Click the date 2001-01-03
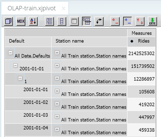Viewport: 161px width, 137px height. click(x=36, y=115)
